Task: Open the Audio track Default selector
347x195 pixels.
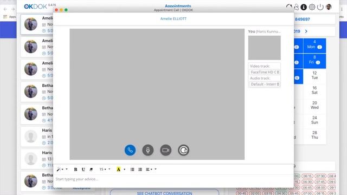Action: pyautogui.click(x=265, y=84)
